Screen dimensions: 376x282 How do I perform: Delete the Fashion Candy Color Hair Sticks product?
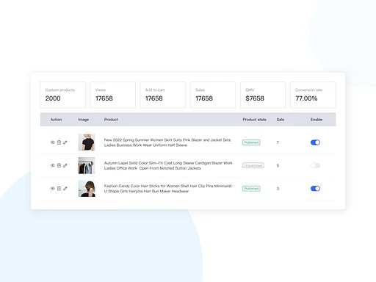(x=59, y=189)
